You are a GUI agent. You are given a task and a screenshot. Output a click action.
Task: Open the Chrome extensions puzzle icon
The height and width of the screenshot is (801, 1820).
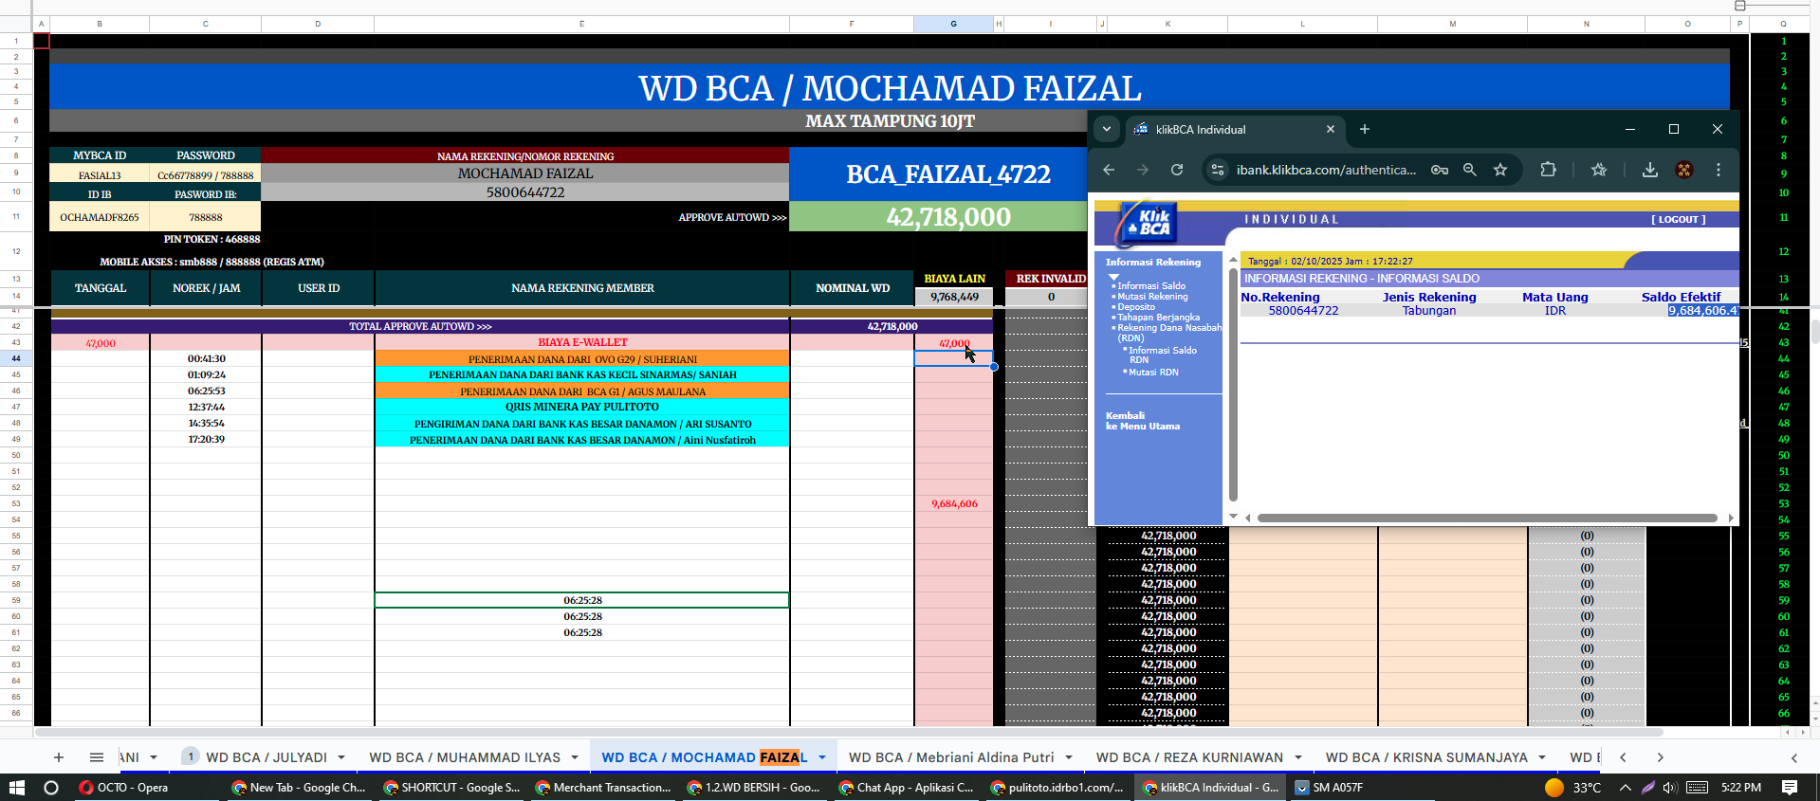(x=1548, y=170)
